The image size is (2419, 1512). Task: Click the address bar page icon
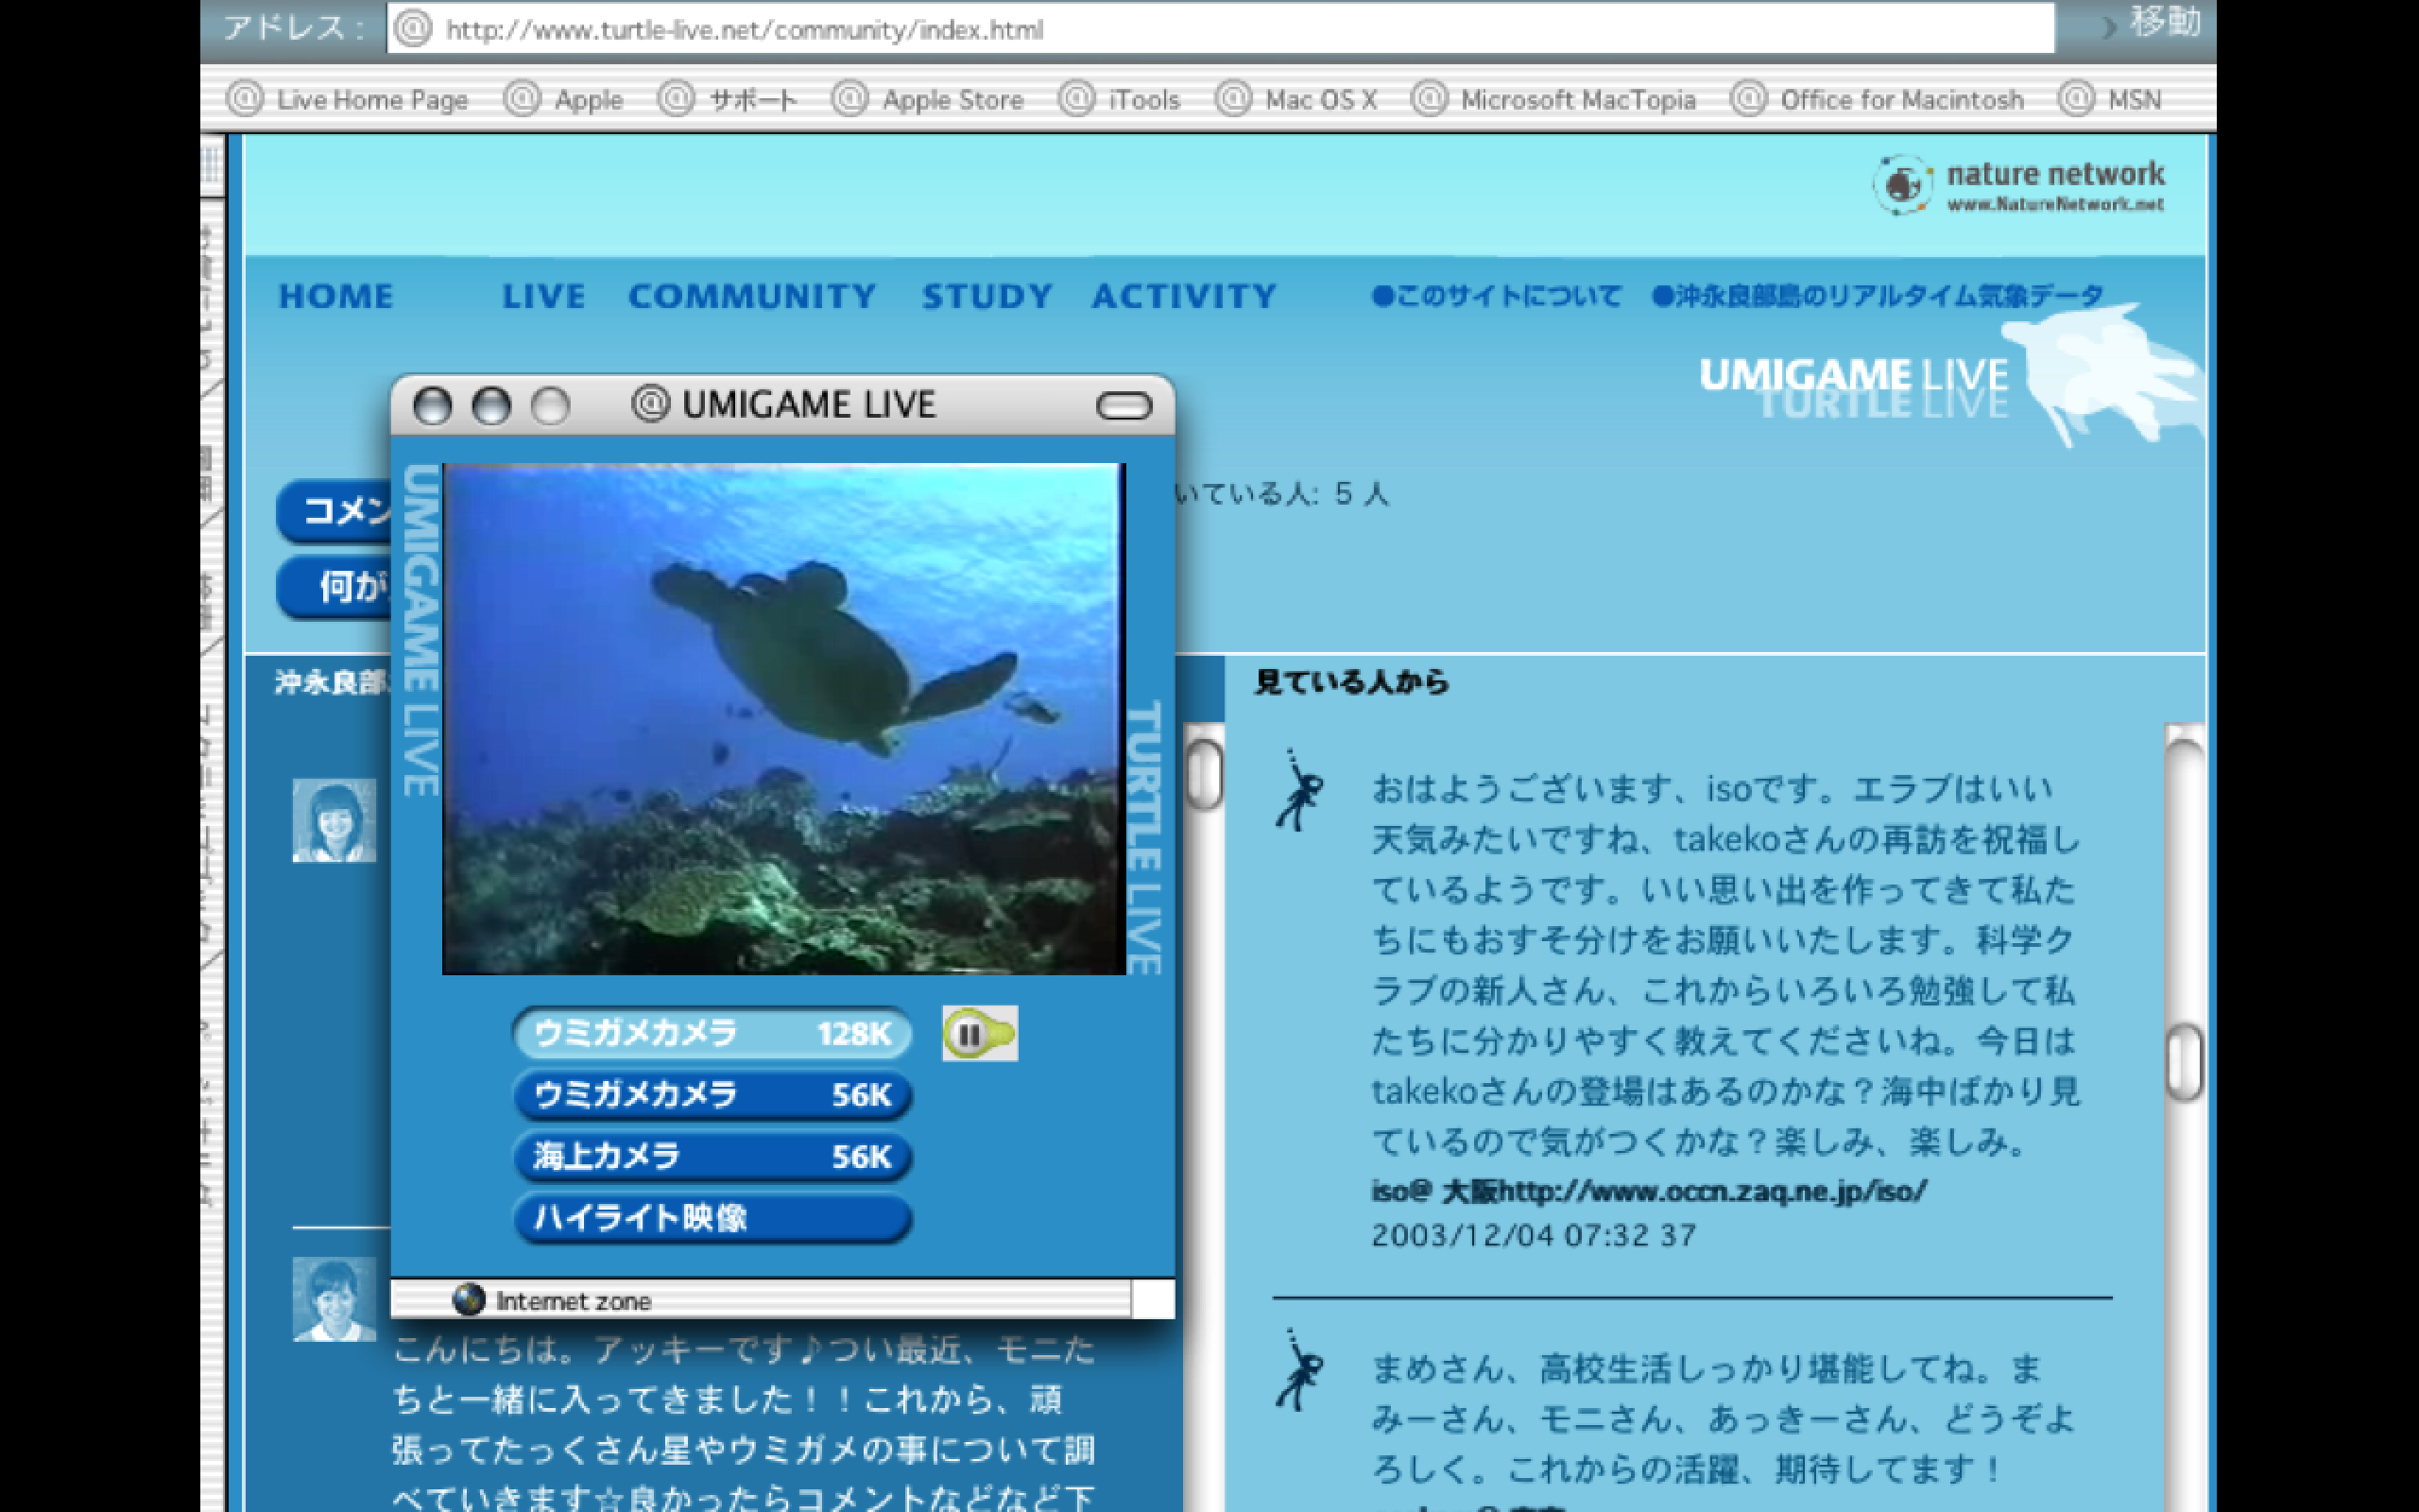tap(412, 29)
